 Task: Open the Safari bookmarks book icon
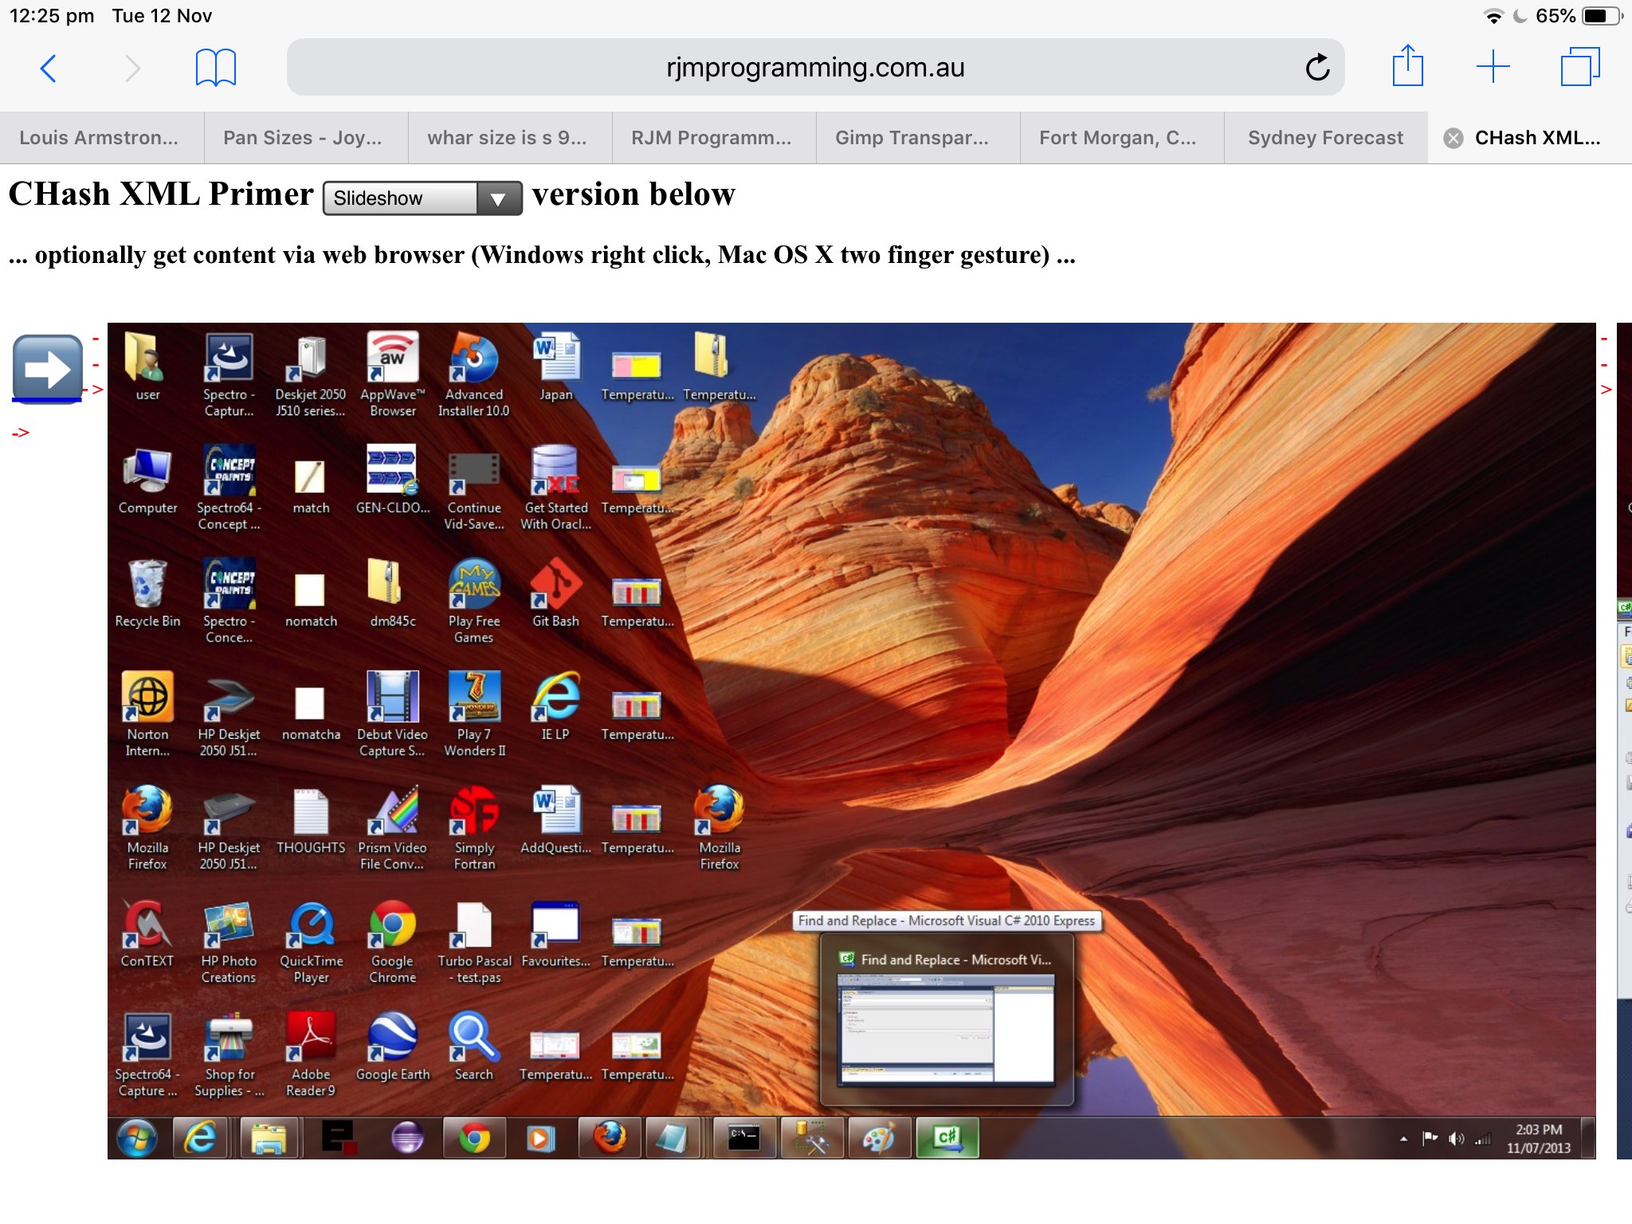[x=215, y=68]
